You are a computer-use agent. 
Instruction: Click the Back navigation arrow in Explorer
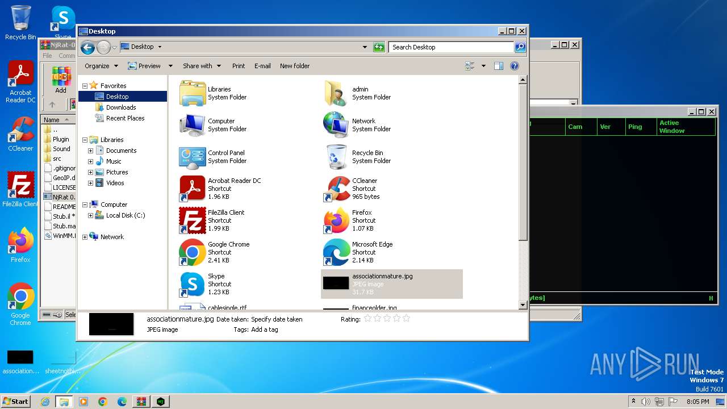point(87,47)
